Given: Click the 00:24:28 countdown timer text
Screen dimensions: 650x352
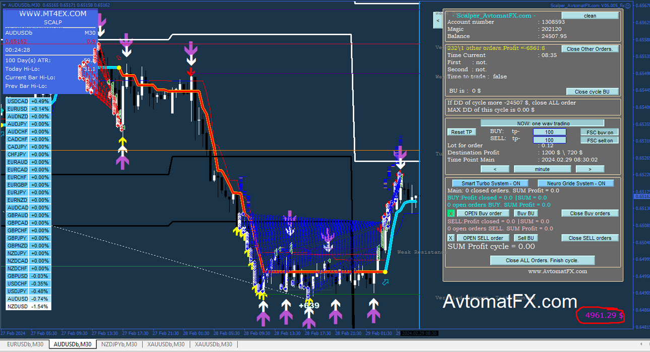Looking at the screenshot, I should [18, 50].
